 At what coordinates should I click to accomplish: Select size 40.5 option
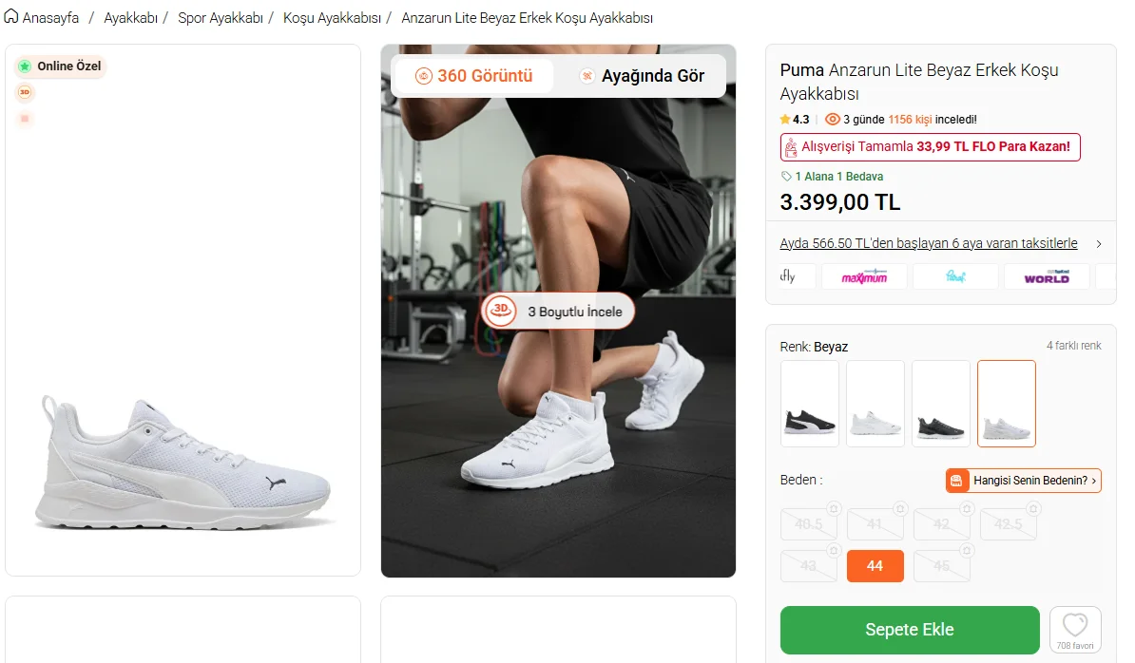coord(809,524)
